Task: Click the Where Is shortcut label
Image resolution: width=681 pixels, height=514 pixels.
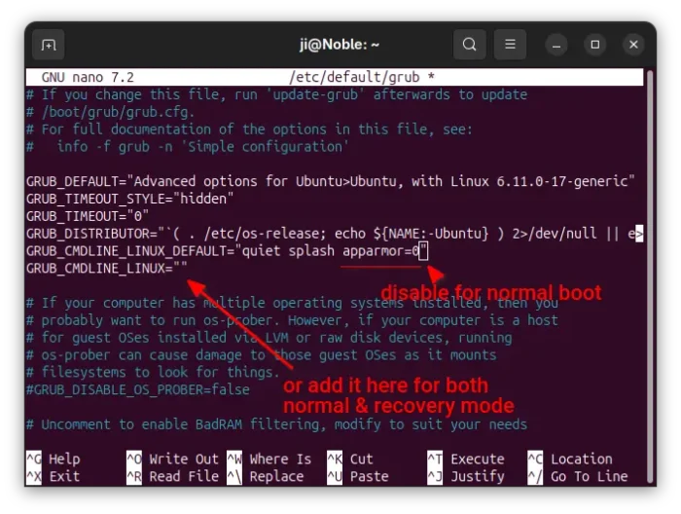Action: 280,459
